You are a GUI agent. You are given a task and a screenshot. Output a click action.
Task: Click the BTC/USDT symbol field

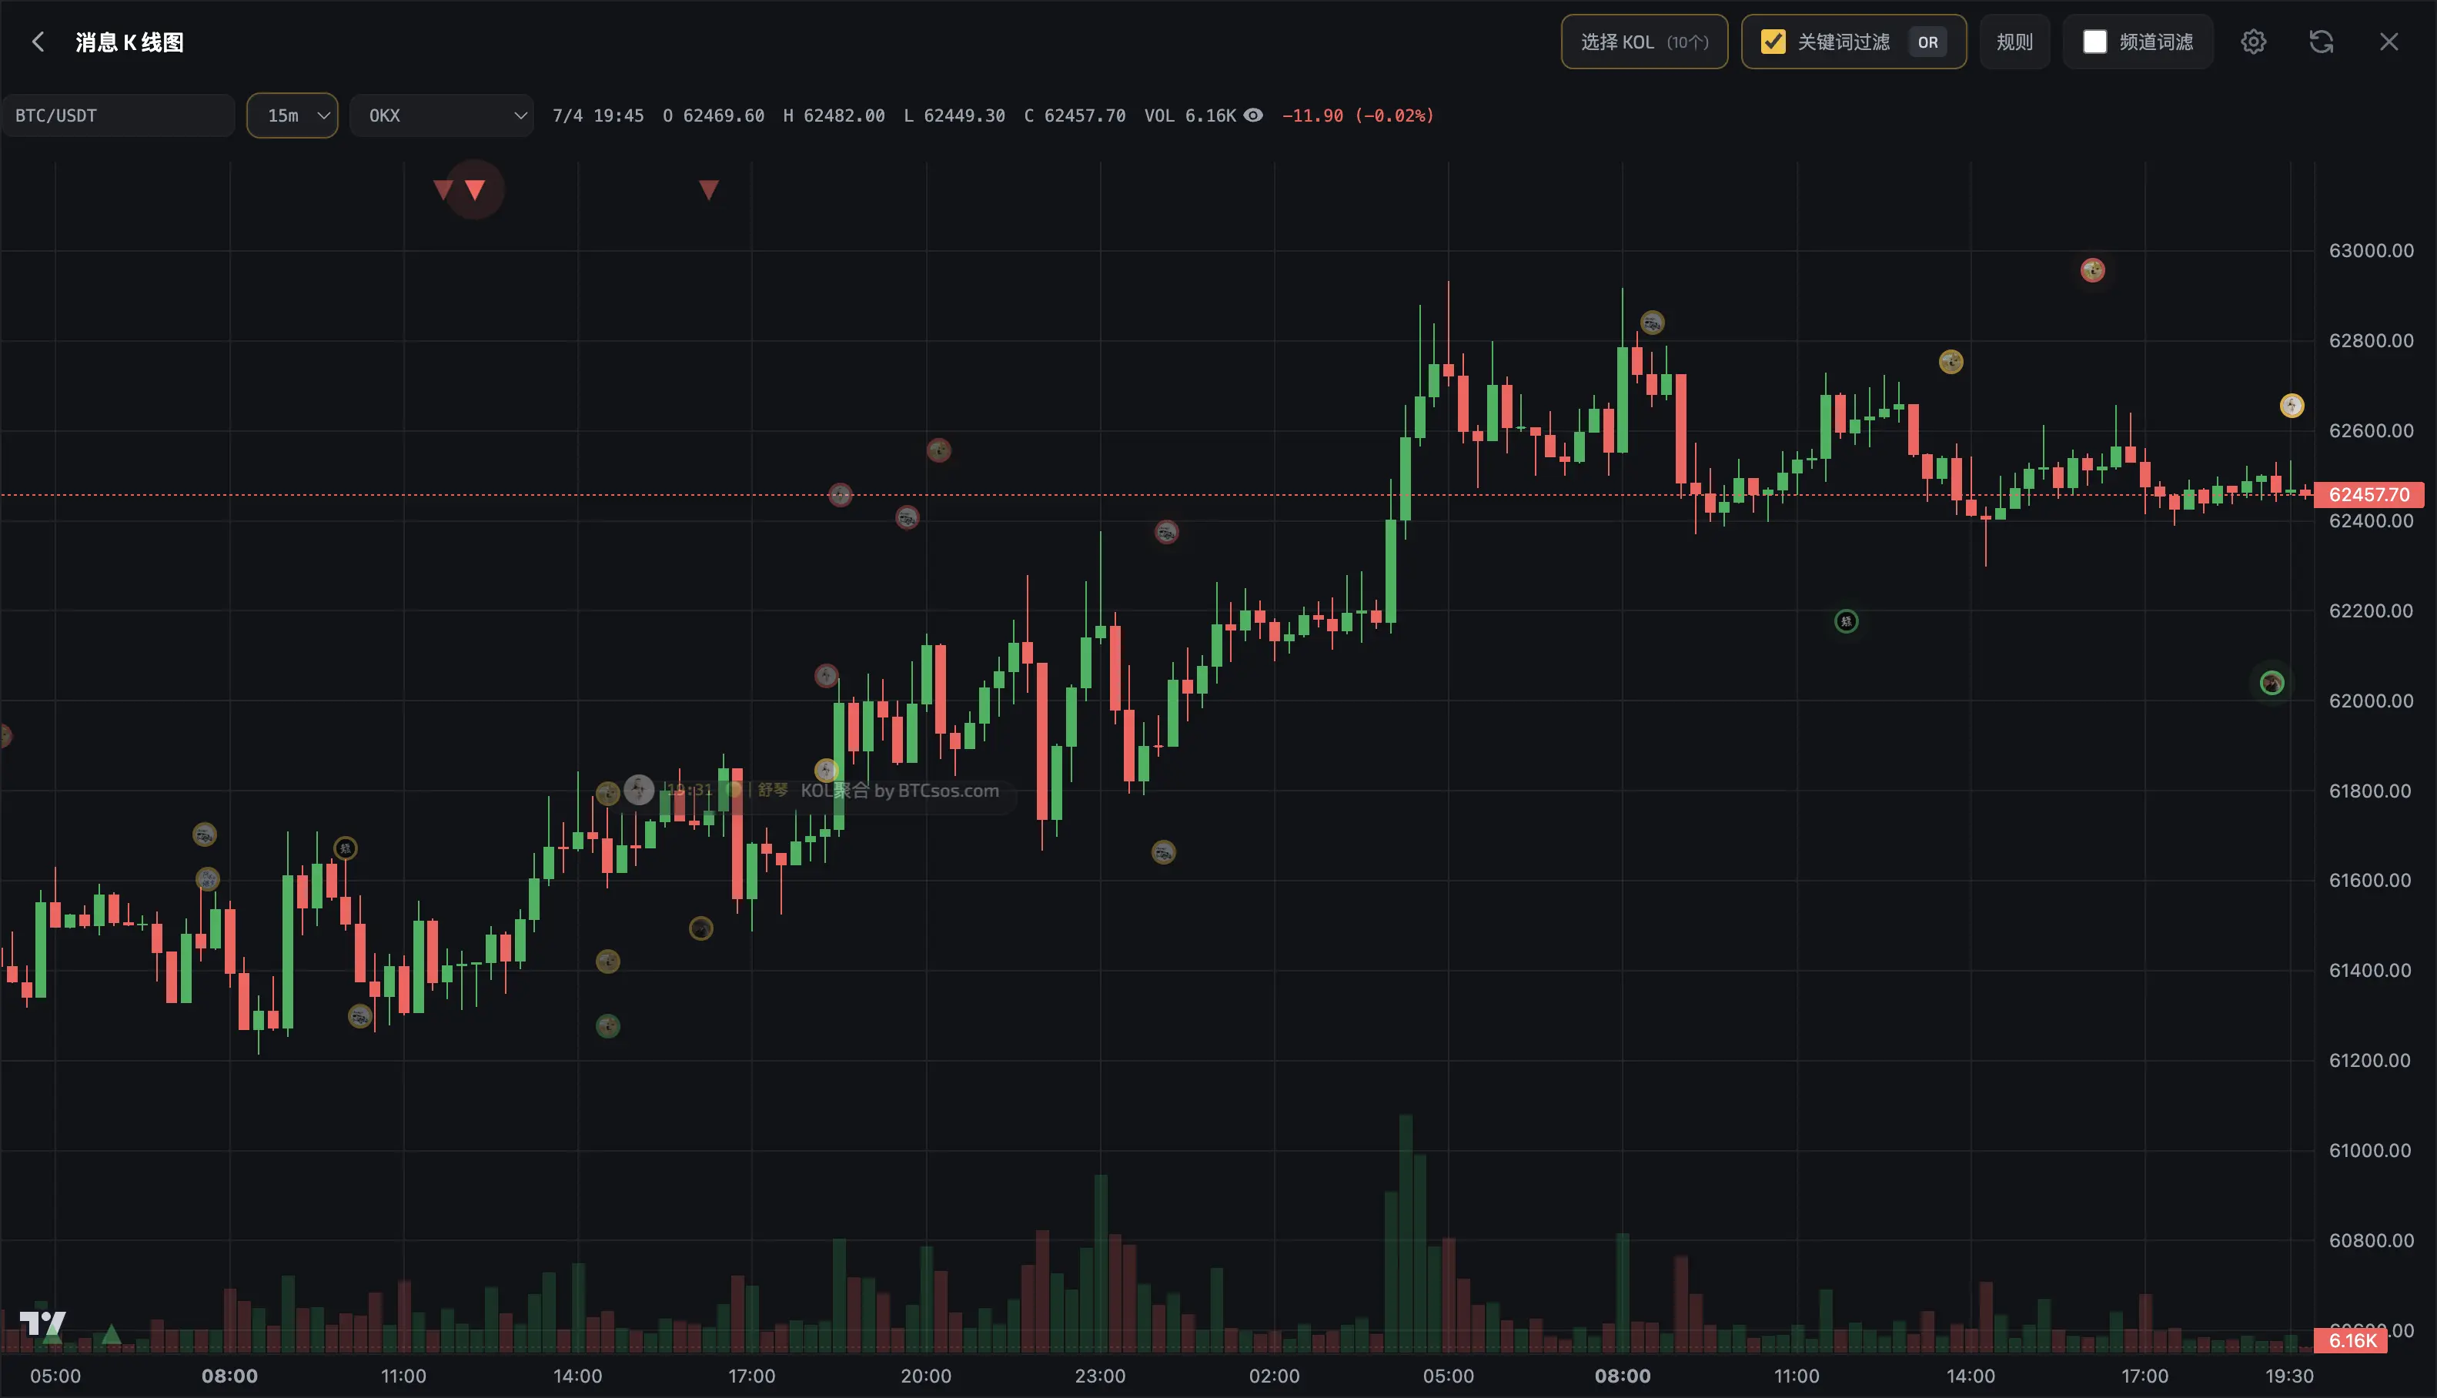click(118, 115)
